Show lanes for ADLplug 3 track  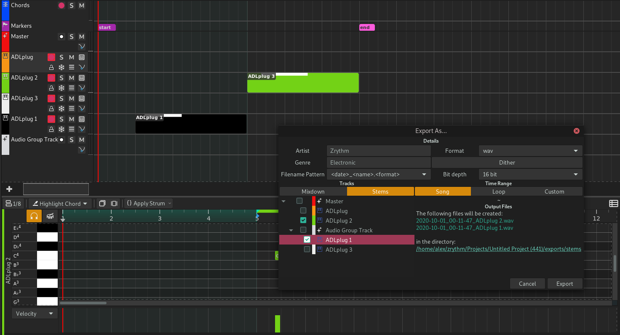click(x=72, y=109)
